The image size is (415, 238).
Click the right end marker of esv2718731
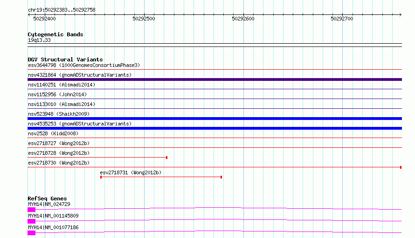pos(221,177)
